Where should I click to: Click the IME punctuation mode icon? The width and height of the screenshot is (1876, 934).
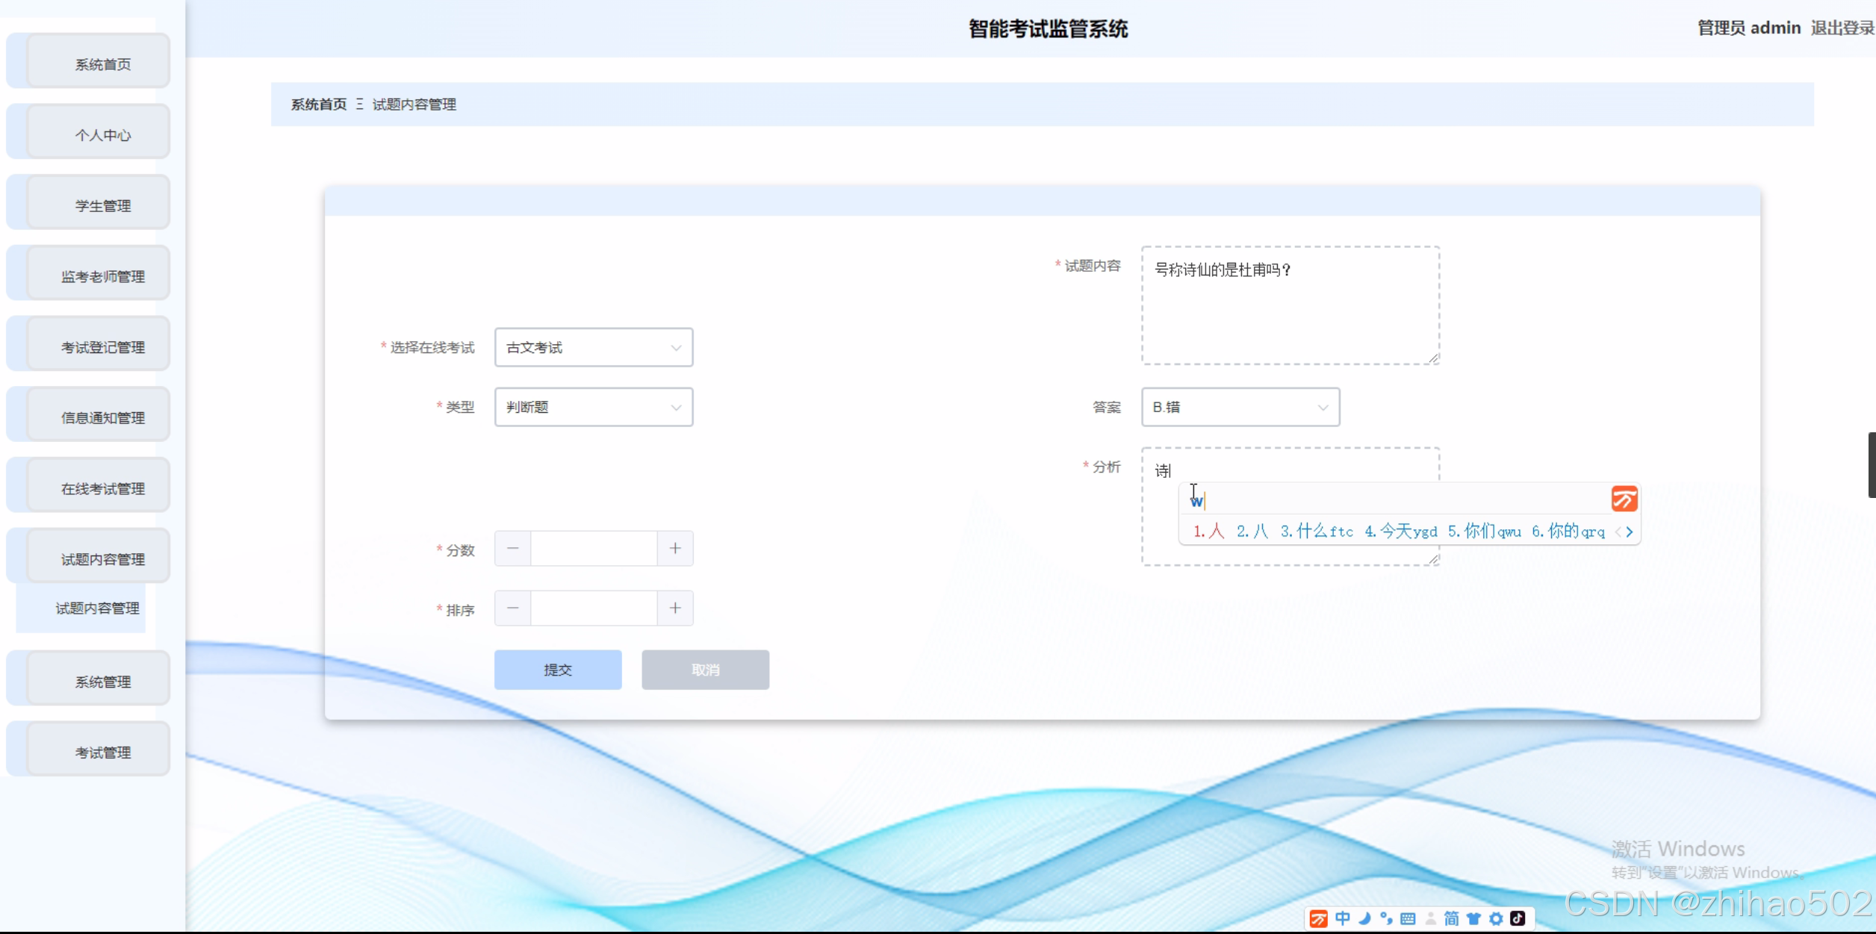pyautogui.click(x=1386, y=918)
